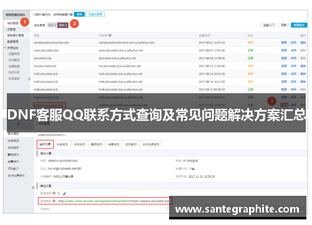The image size is (312, 225).
Task: Click the help icon next to CNAME header
Action: tap(110, 35)
